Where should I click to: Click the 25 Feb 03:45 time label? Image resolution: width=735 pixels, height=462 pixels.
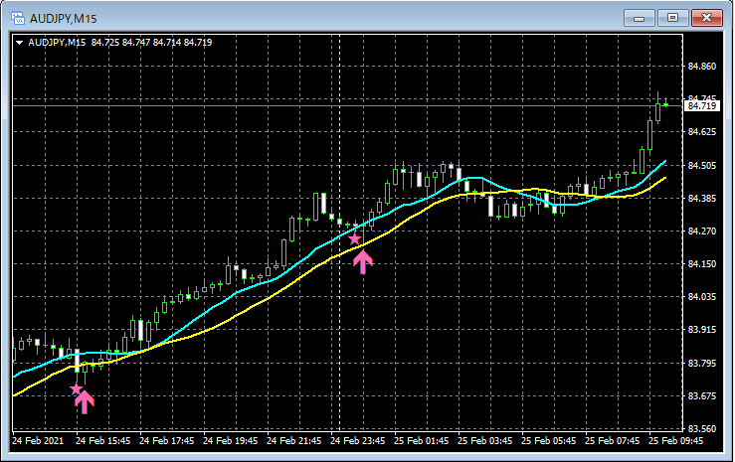coord(484,441)
